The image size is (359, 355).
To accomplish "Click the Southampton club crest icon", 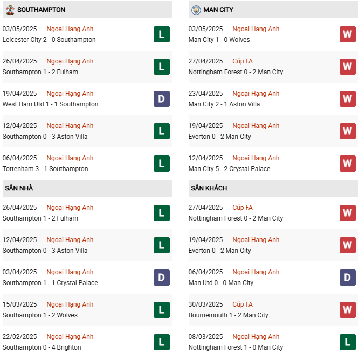I will [x=10, y=10].
